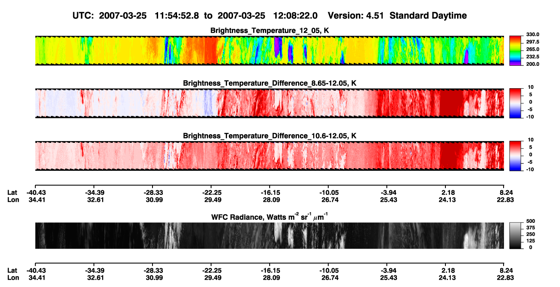Click the 500 grayscale colorbar label
Screen dimensions: 560x287
coord(531,220)
